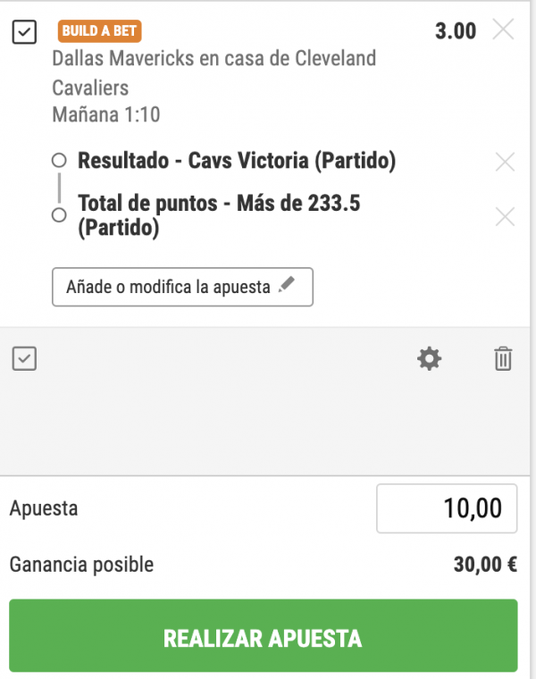Click the orange BUILD A BET badge
The image size is (536, 679).
(x=99, y=31)
